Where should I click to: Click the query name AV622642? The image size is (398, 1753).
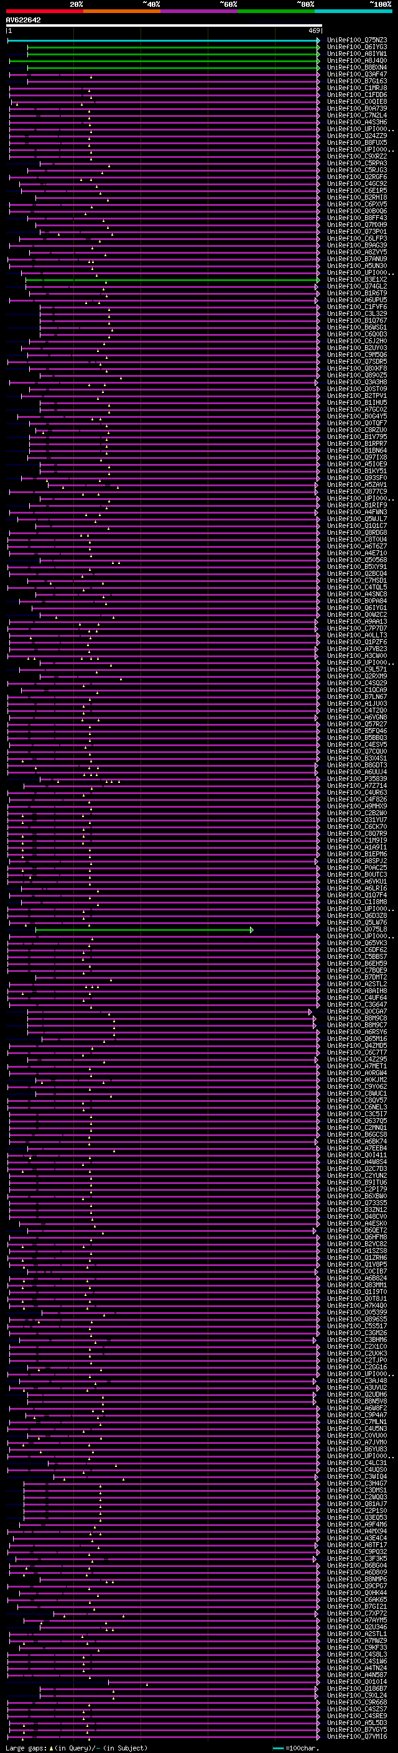pos(23,21)
